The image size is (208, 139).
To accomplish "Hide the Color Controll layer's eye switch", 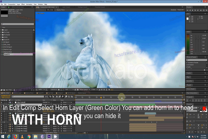I will 1,103.
